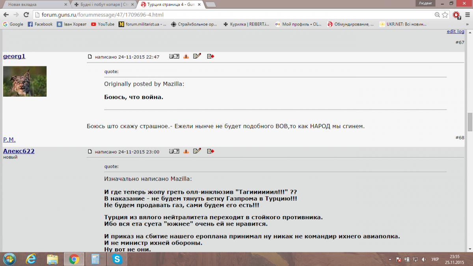Click the page icon beside 'написано 24-11-2015 22:47'
Screen dimensions: 473x266
tap(89, 57)
